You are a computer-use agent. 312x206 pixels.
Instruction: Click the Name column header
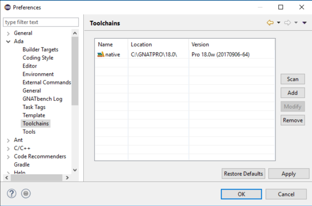pos(111,44)
